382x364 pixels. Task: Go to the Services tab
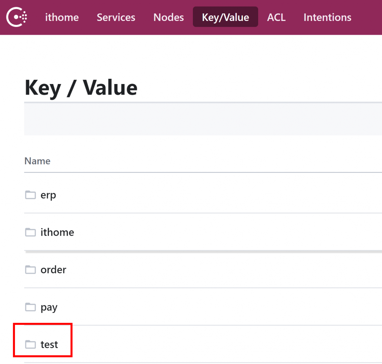click(x=116, y=17)
